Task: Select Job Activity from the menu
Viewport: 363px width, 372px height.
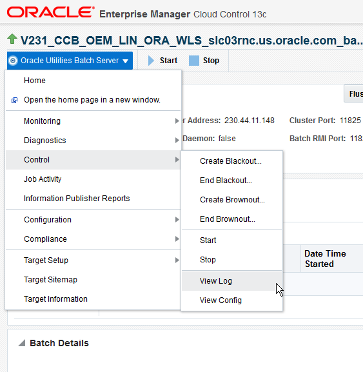Action: click(93, 179)
